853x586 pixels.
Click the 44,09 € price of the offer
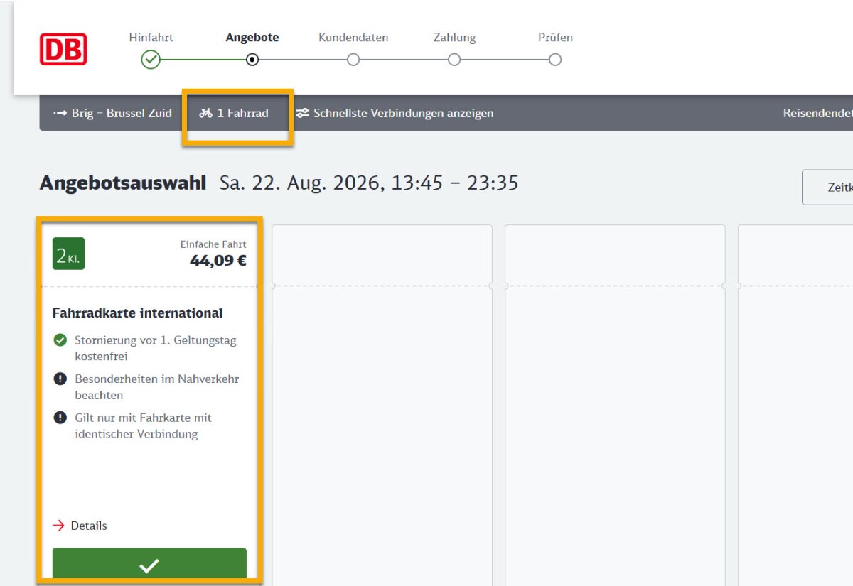(218, 261)
